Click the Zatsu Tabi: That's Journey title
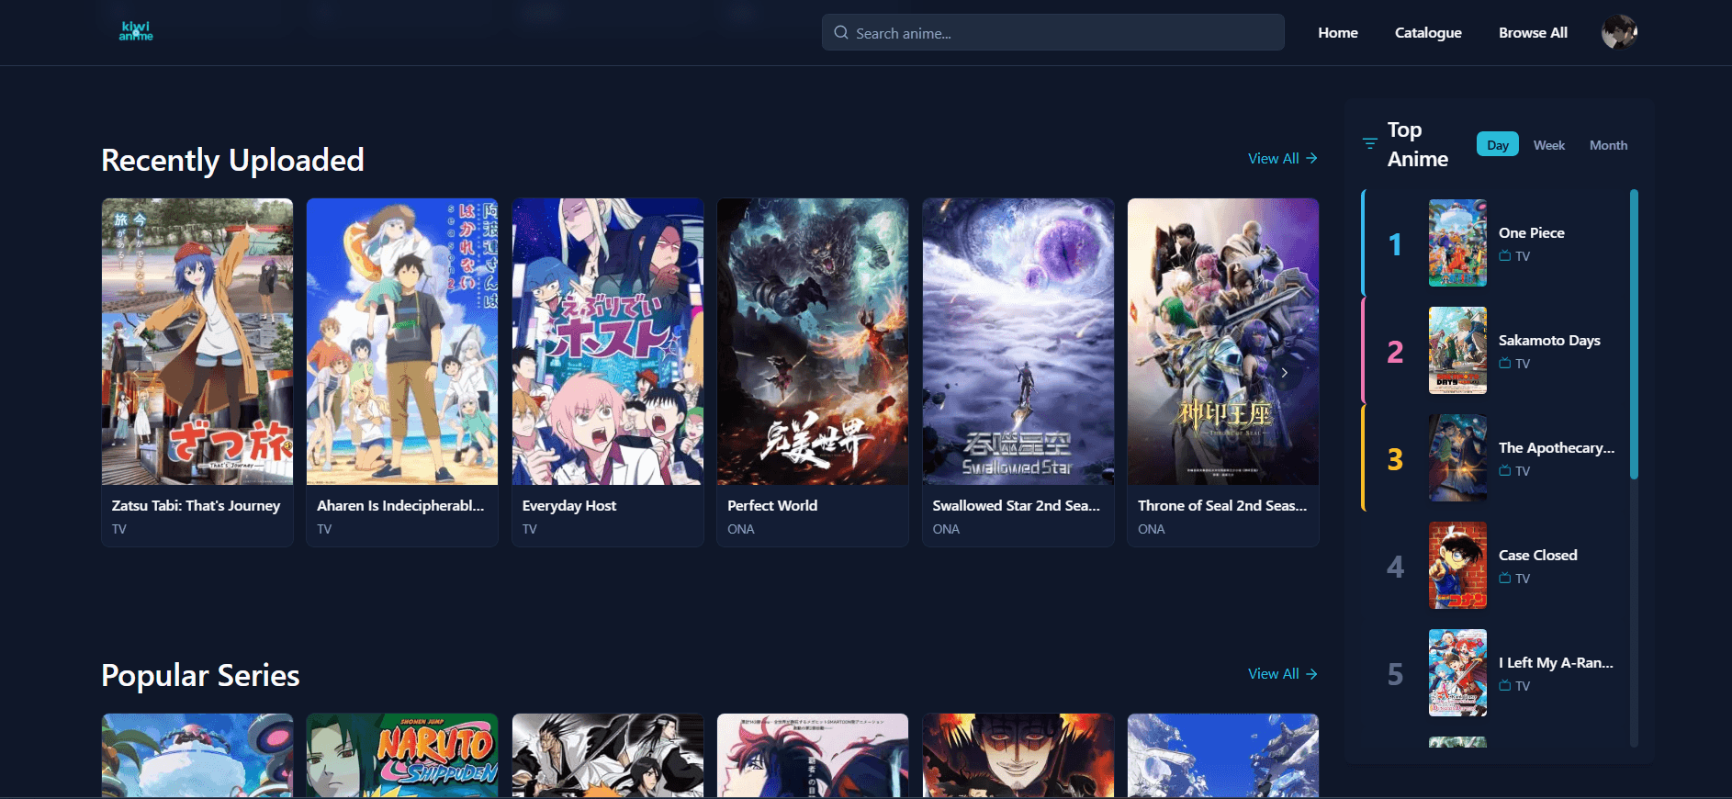 (x=196, y=505)
